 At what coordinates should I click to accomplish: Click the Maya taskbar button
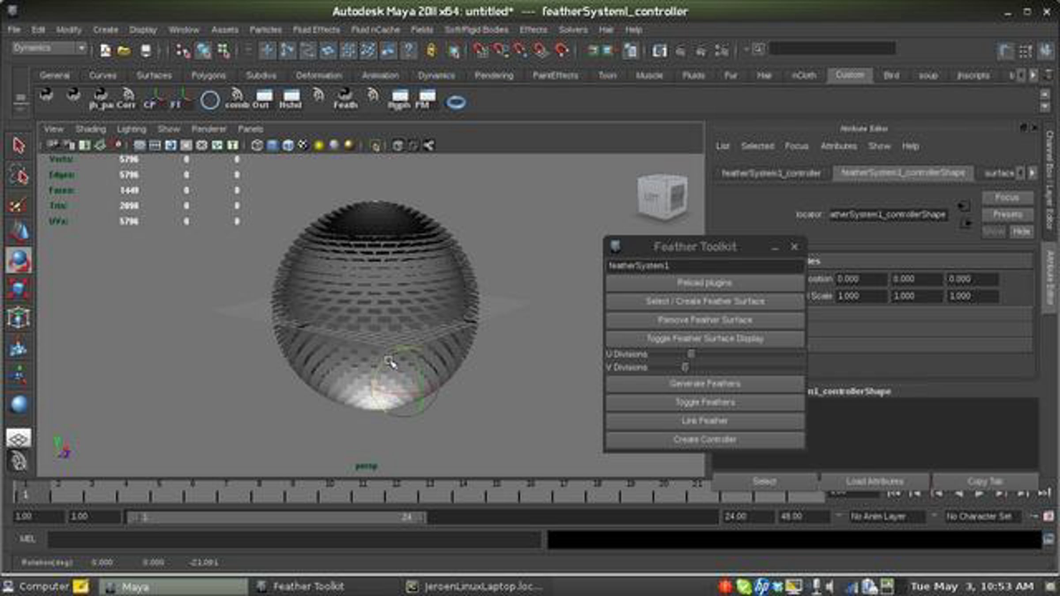point(173,587)
